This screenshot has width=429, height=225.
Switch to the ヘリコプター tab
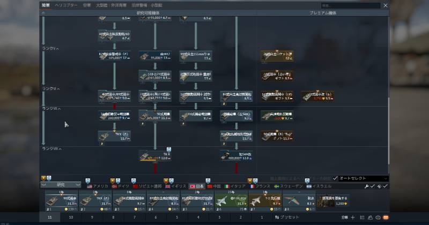coord(66,5)
